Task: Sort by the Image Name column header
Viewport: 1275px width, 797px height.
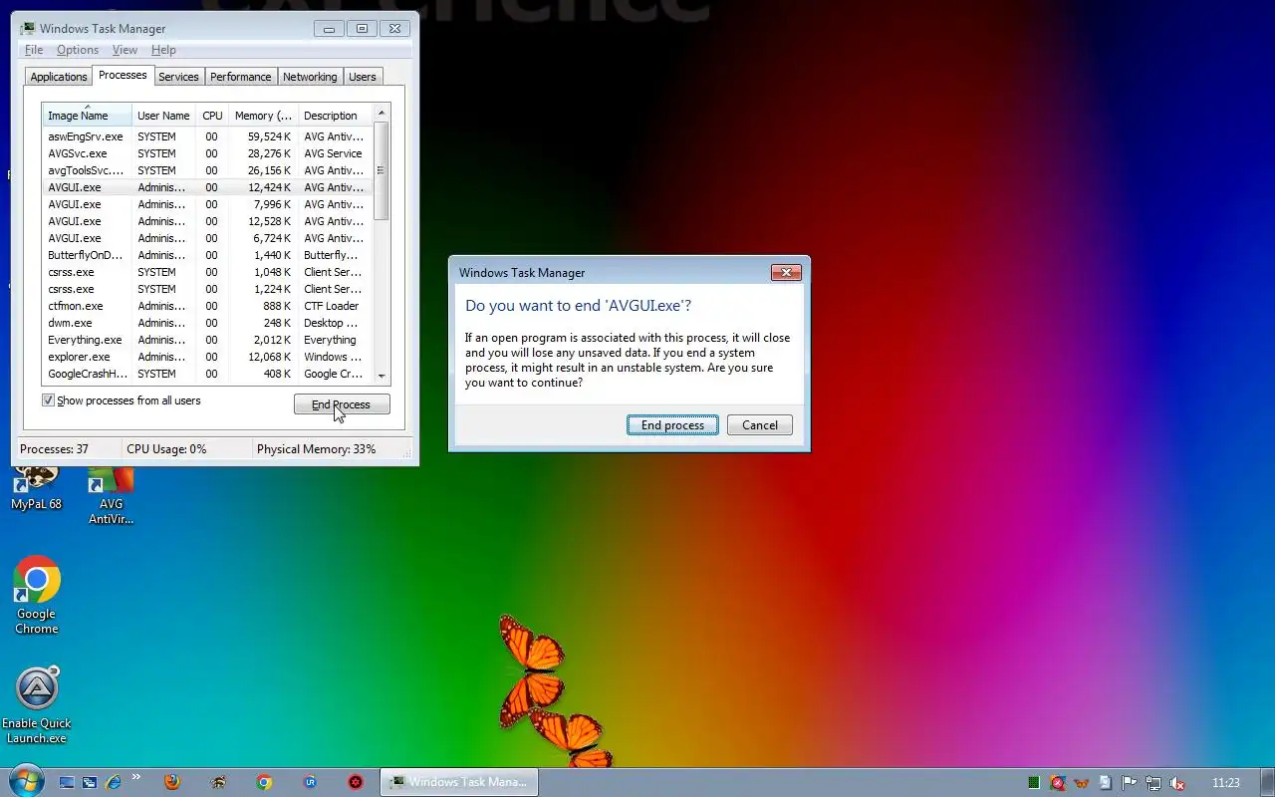Action: point(87,116)
